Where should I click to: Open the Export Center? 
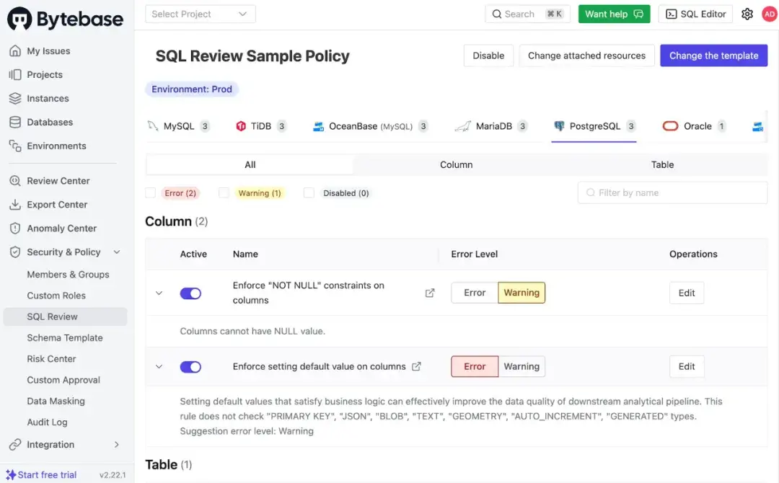(56, 204)
